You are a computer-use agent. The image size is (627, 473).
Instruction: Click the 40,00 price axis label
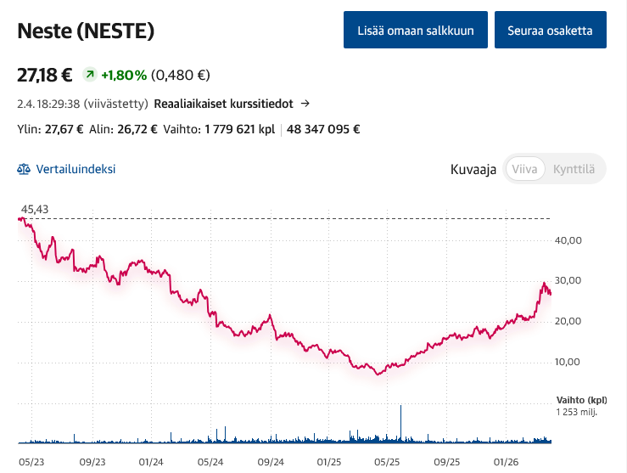coord(568,240)
